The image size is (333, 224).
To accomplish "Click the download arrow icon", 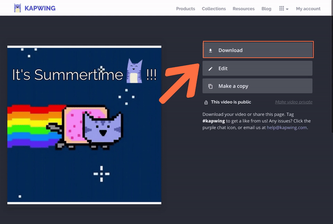I will click(210, 50).
